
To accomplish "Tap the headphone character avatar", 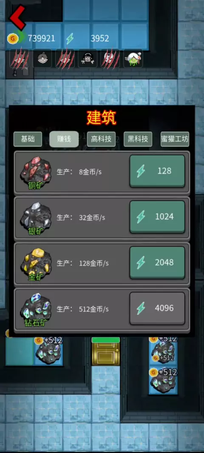I will [87, 58].
